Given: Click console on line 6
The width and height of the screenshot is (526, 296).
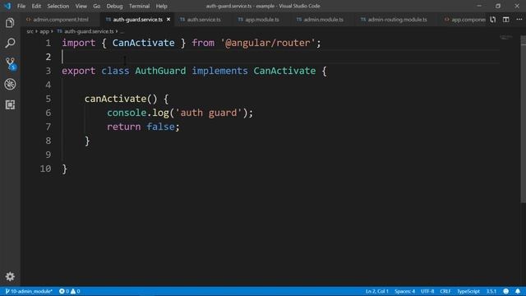Looking at the screenshot, I should coord(127,113).
